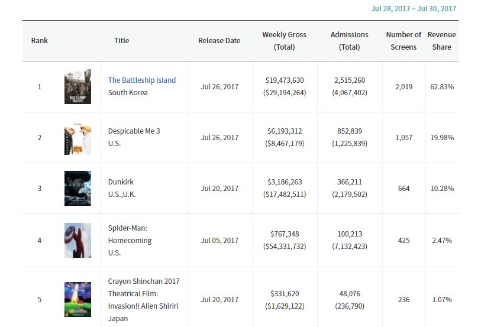Click the Despicable Me 3 poster thumbnail
The image size is (494, 327).
tap(78, 137)
